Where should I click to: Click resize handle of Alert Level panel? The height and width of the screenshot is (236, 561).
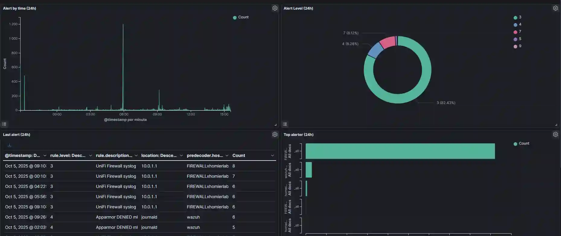(556, 124)
